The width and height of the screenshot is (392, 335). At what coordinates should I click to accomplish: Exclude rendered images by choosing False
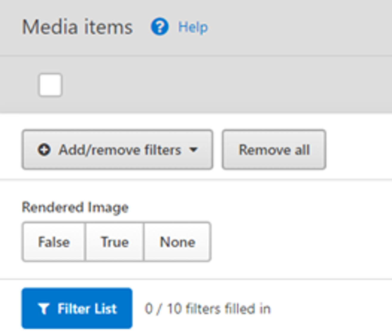point(54,242)
